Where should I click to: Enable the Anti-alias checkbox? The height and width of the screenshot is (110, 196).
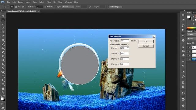click(x=45, y=7)
